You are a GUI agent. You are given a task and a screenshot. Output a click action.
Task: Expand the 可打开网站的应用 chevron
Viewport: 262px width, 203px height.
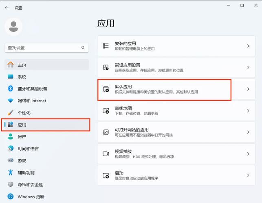click(248, 132)
